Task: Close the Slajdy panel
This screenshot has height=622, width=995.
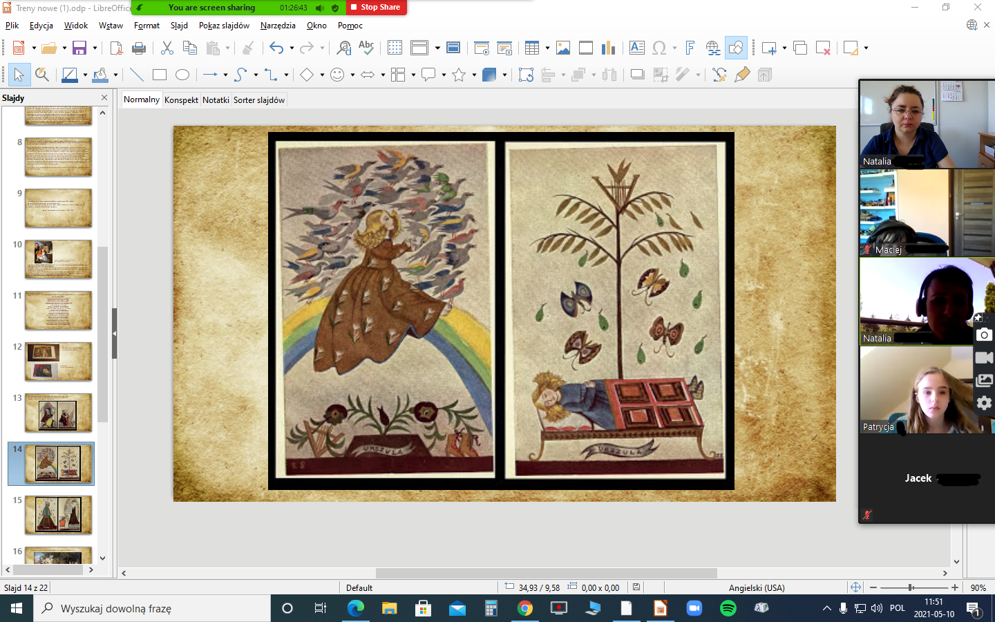Action: coord(104,97)
